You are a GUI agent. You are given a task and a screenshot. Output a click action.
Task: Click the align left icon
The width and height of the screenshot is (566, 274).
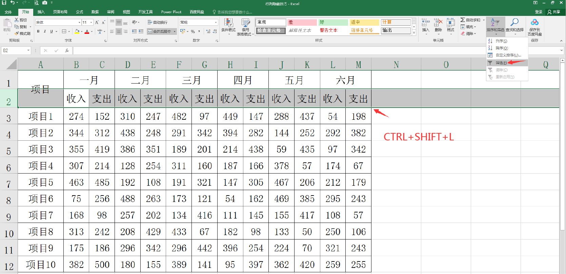tap(112, 31)
